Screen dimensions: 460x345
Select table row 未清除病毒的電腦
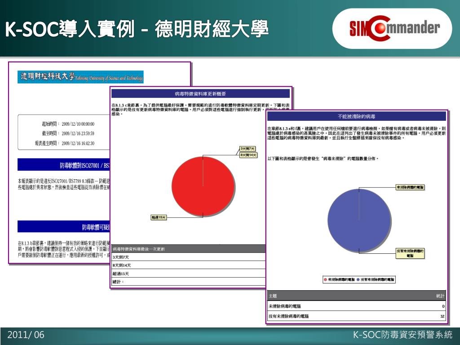(356, 306)
